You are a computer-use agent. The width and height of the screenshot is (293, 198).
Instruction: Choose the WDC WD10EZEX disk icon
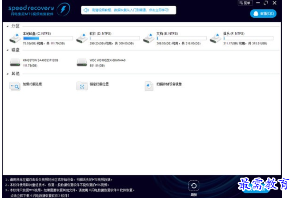[82, 63]
